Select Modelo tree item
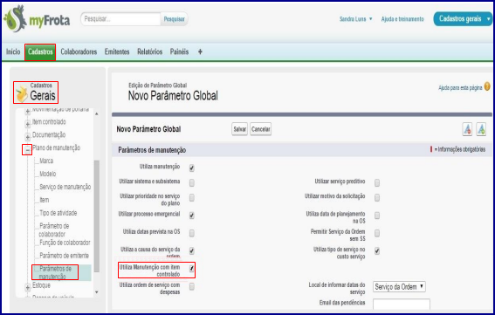Screen dimensions: 495x315 point(48,174)
